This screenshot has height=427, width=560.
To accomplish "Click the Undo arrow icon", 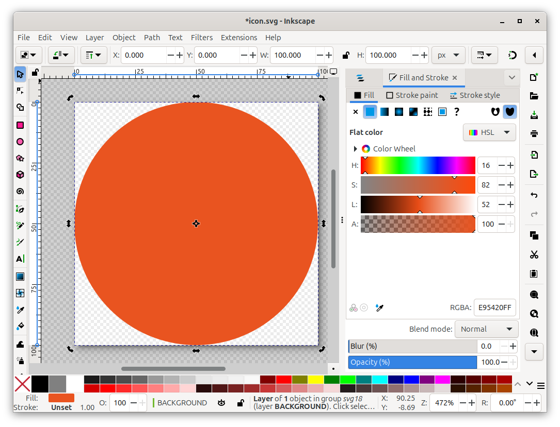I will (534, 195).
